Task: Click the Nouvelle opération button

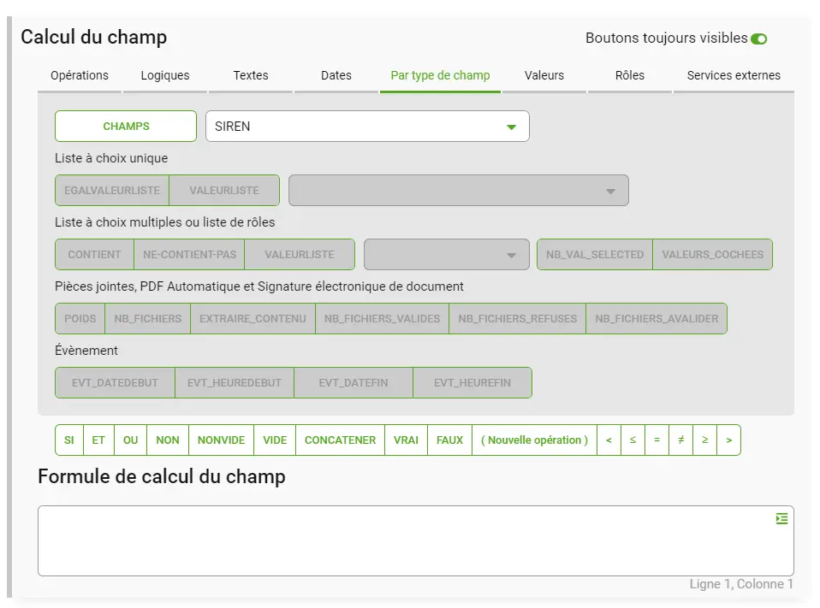Action: click(x=534, y=440)
